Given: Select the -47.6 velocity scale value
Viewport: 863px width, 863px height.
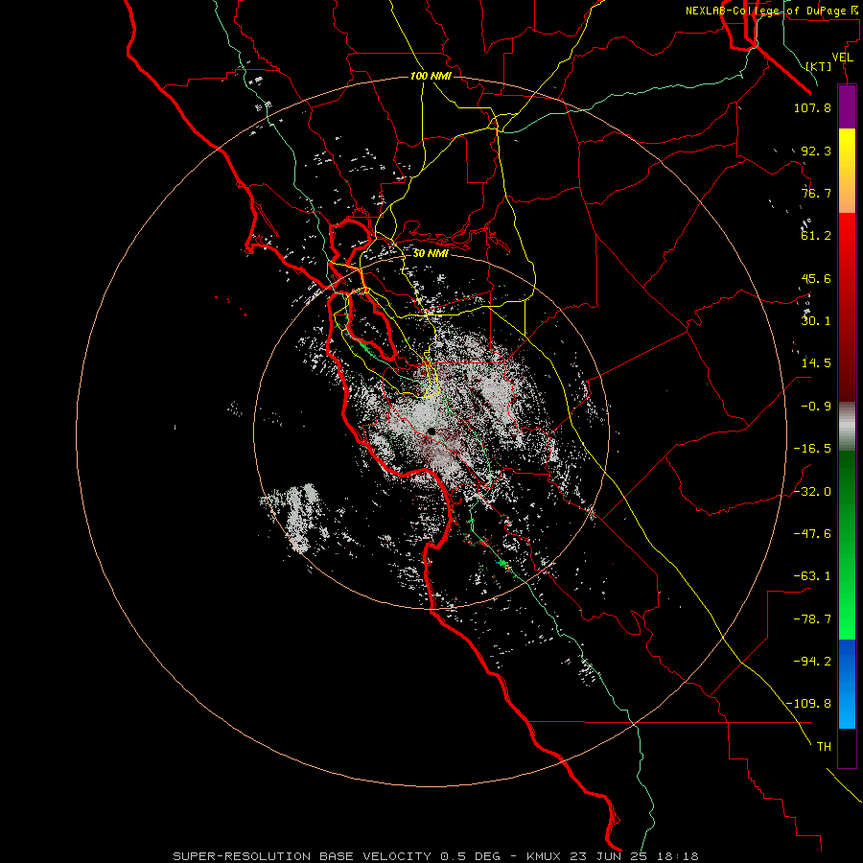Looking at the screenshot, I should click(x=812, y=534).
